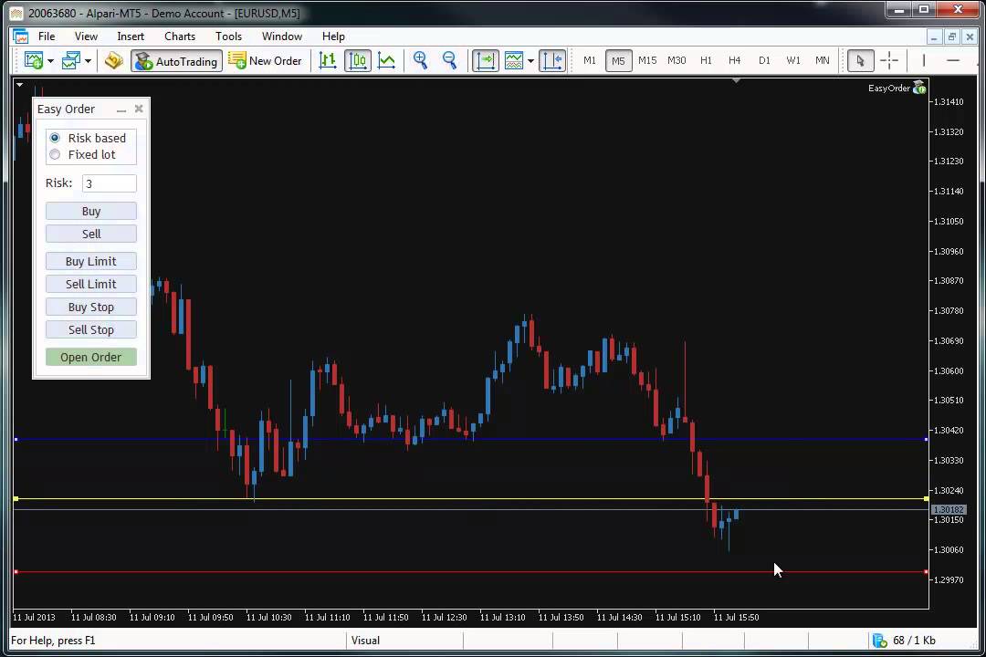
Task: Select the W1 timeframe
Action: point(793,60)
